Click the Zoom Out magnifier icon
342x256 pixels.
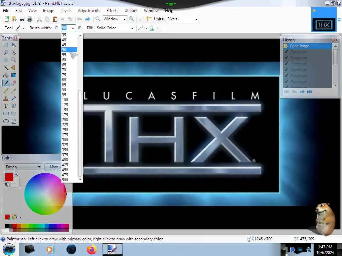point(98,19)
